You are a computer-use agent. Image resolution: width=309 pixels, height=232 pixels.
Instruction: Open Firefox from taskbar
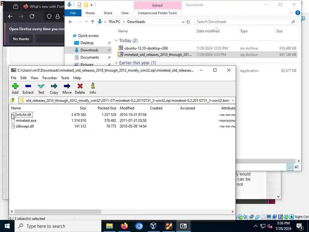[124, 226]
